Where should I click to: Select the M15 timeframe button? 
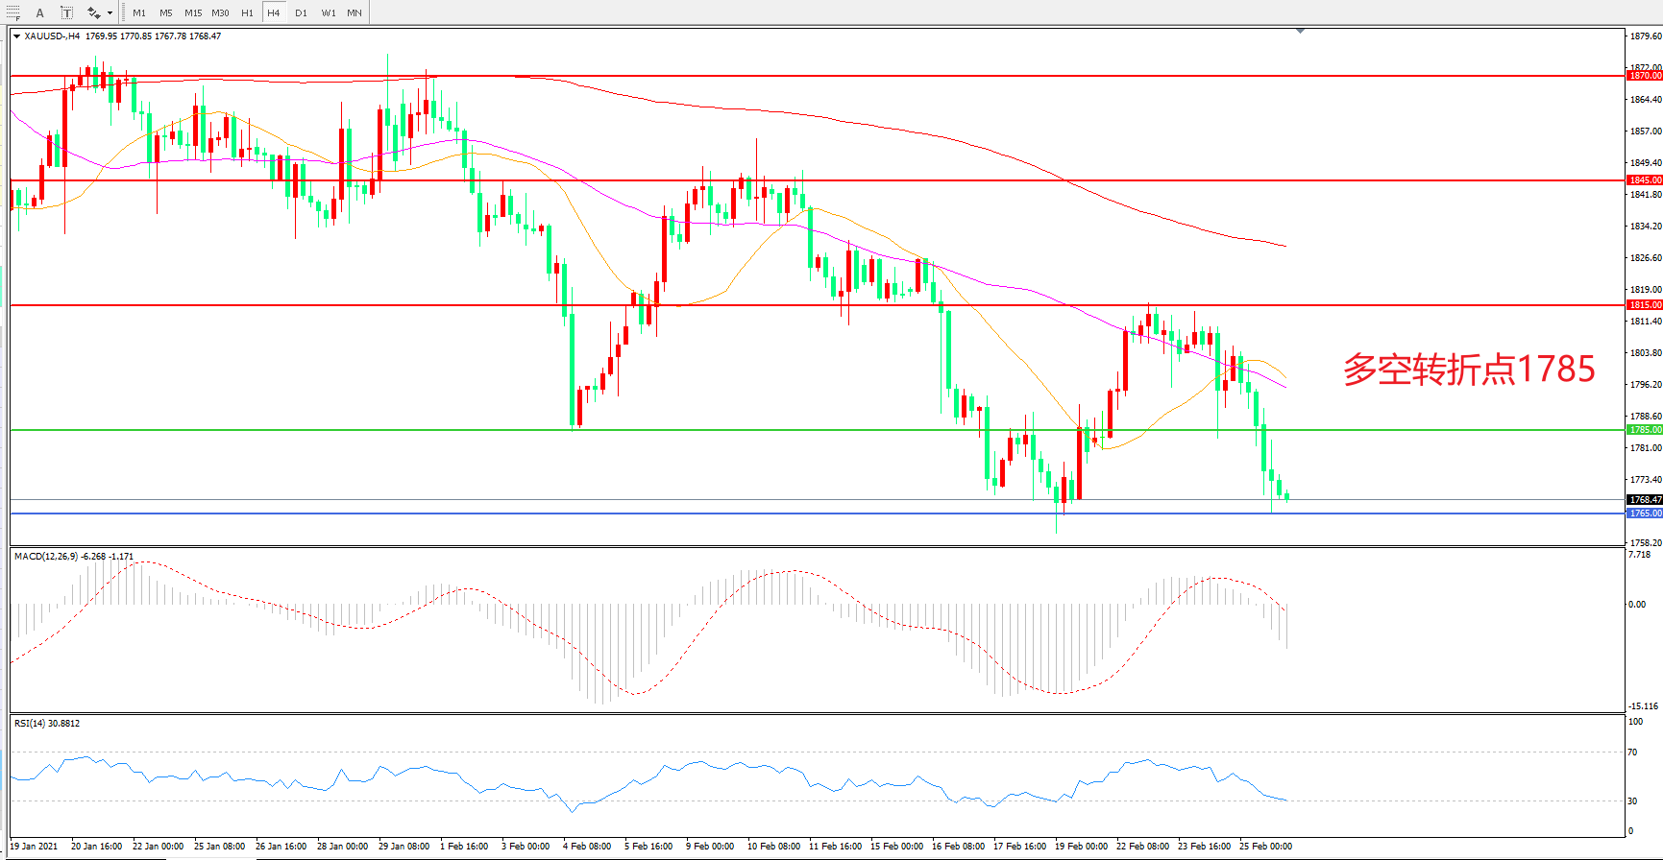tap(193, 12)
